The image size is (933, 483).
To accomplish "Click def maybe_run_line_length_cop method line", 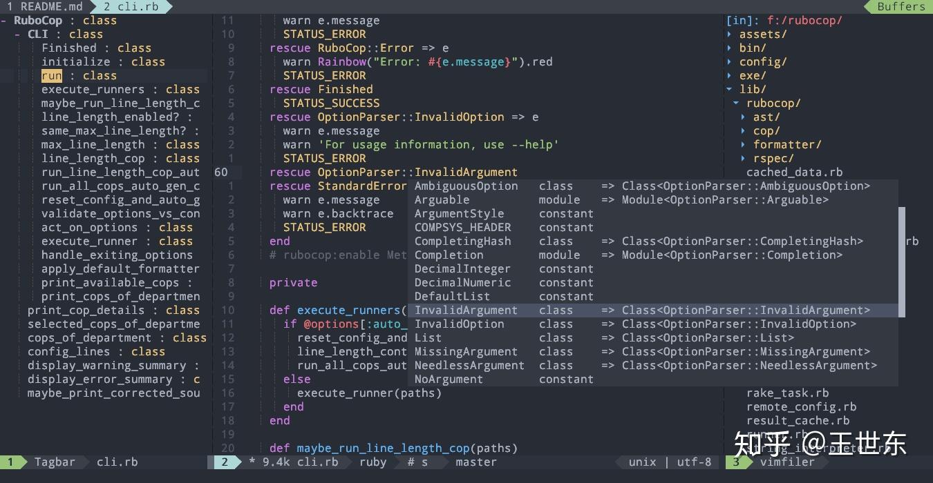I will pos(393,448).
